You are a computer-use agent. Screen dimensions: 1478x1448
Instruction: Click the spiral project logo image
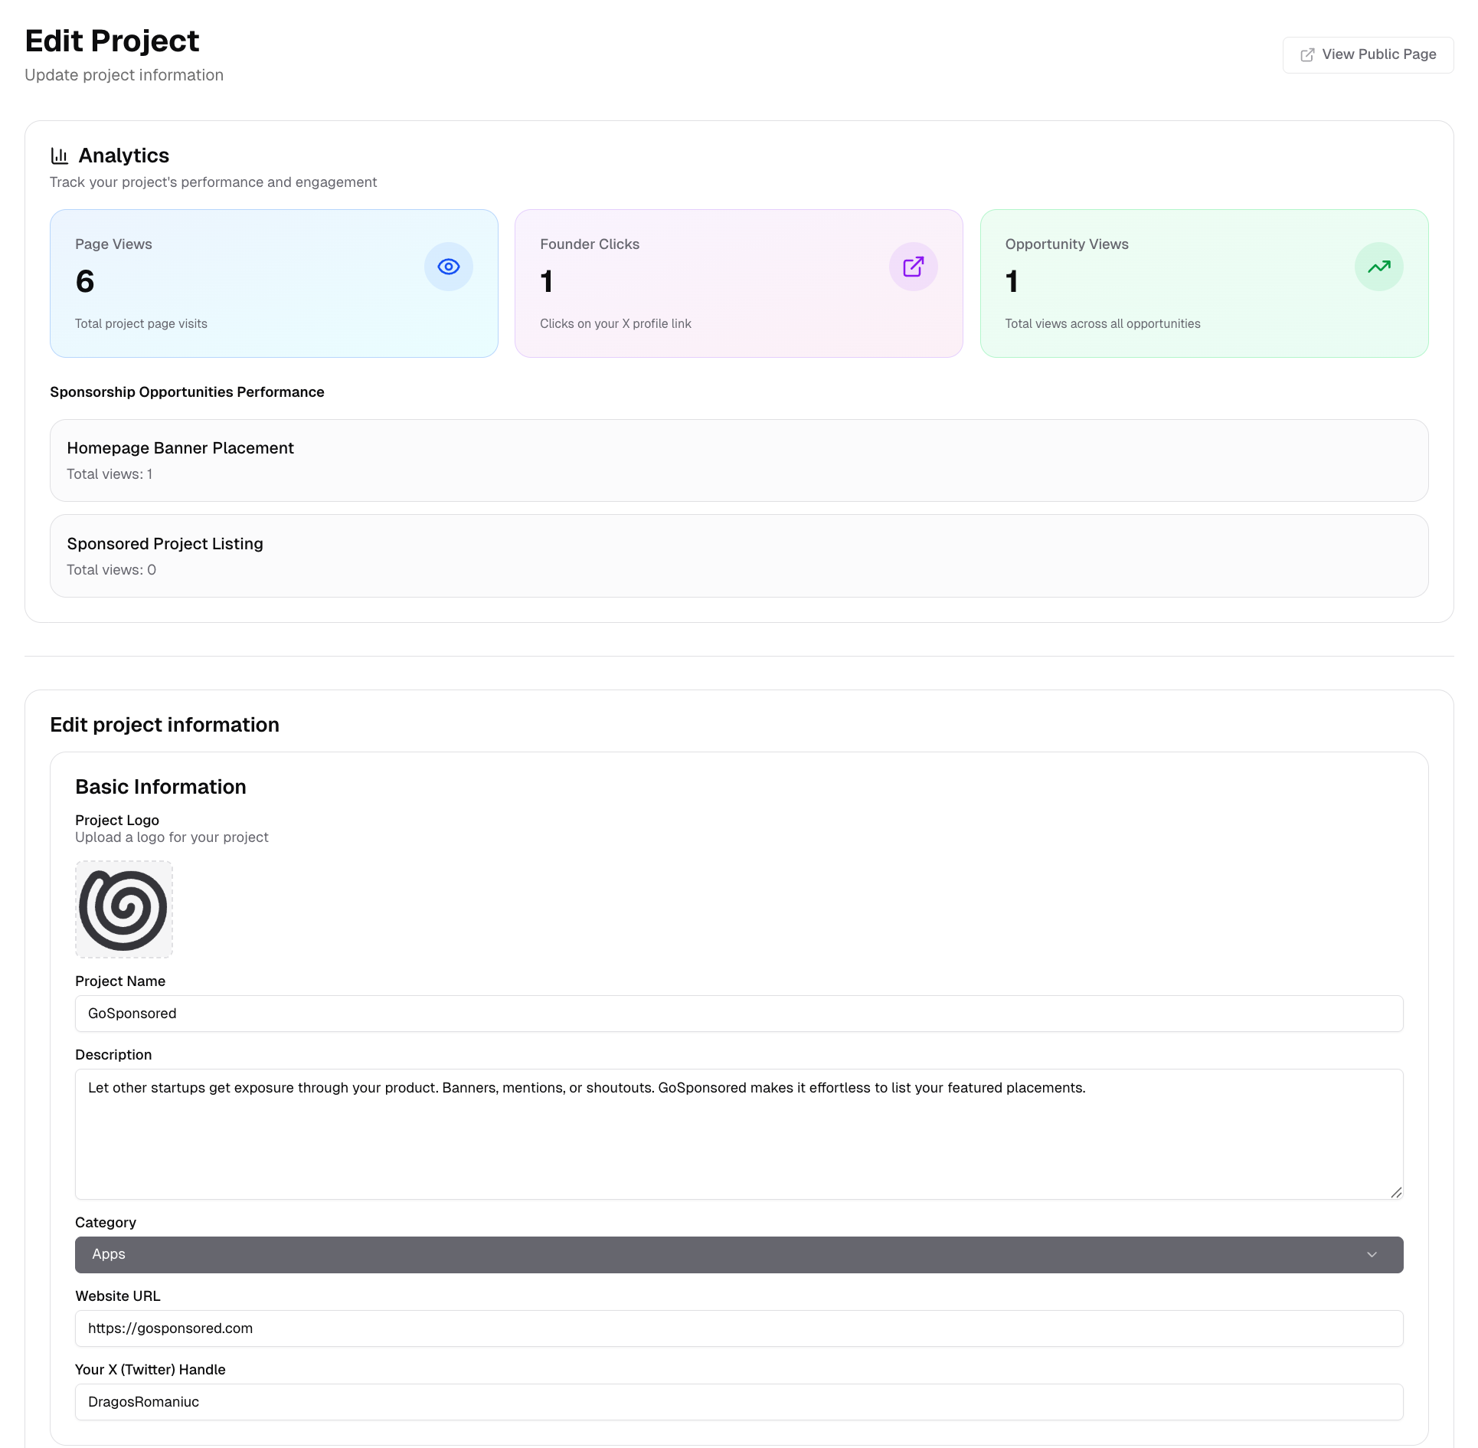[x=123, y=909]
